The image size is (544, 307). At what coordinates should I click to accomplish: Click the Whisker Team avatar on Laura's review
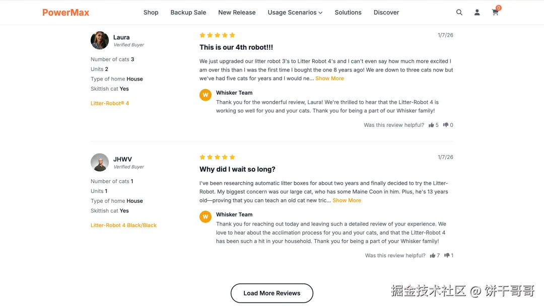pos(206,95)
